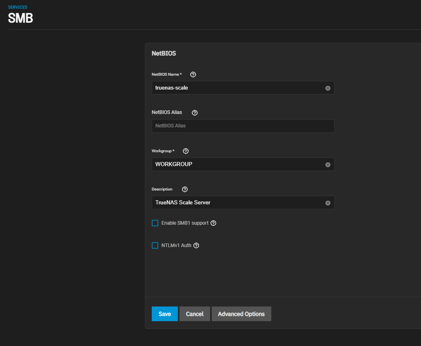The height and width of the screenshot is (346, 421).
Task: Tick the NTLMv1 Auth checkbox
Action: click(155, 245)
